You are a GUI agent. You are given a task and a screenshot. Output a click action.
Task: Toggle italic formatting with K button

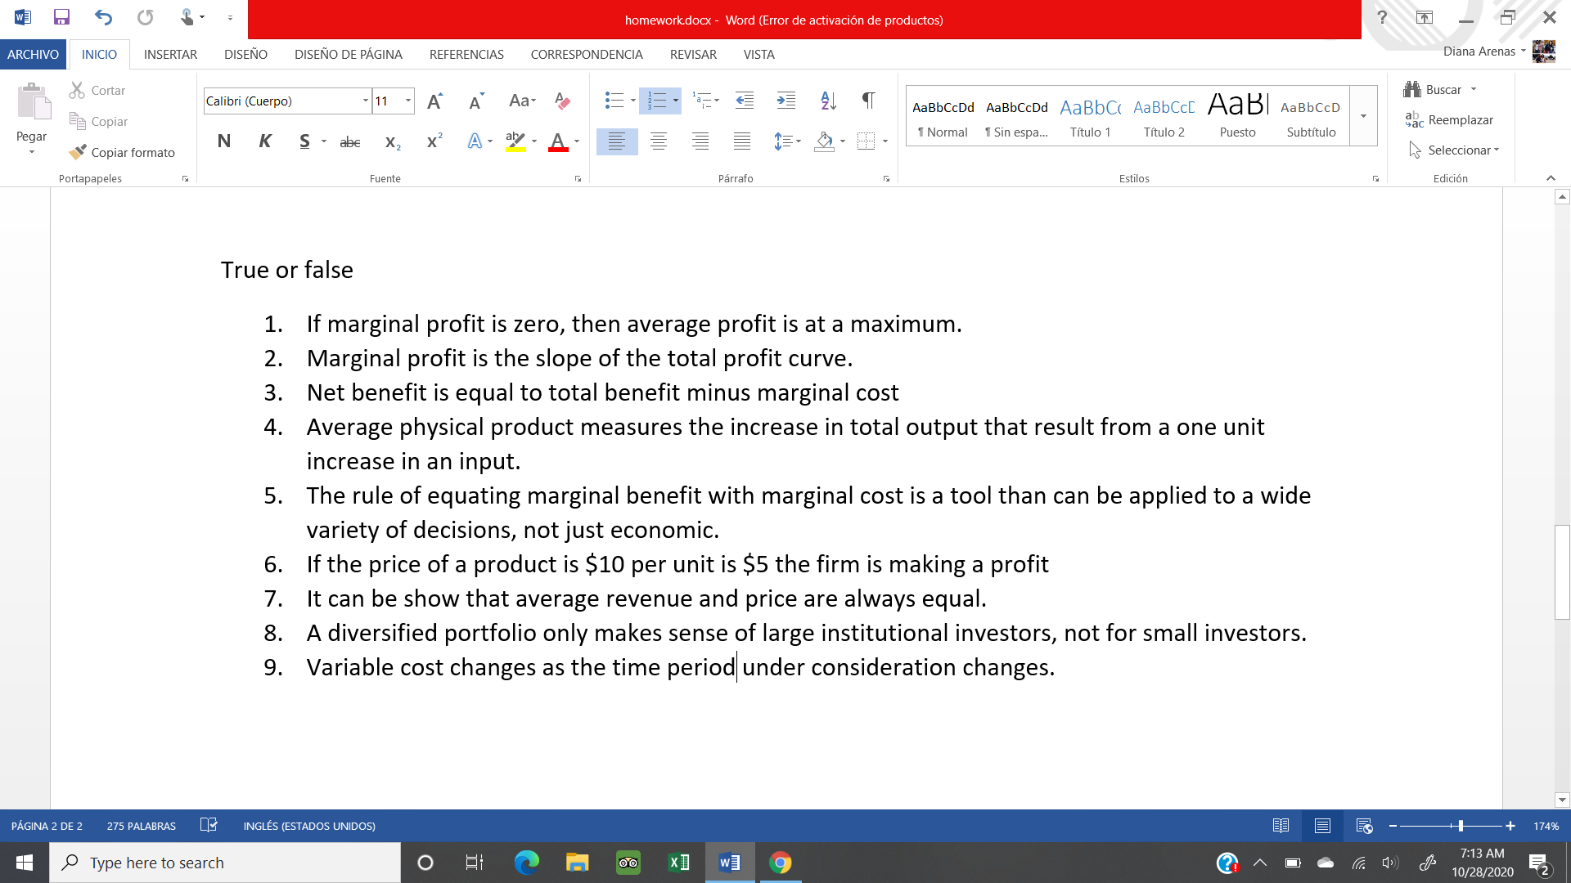[264, 141]
